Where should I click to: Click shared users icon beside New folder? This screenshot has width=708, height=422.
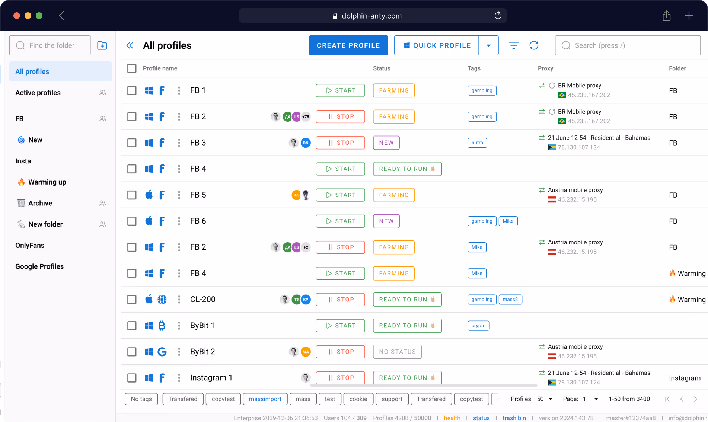[x=103, y=224]
